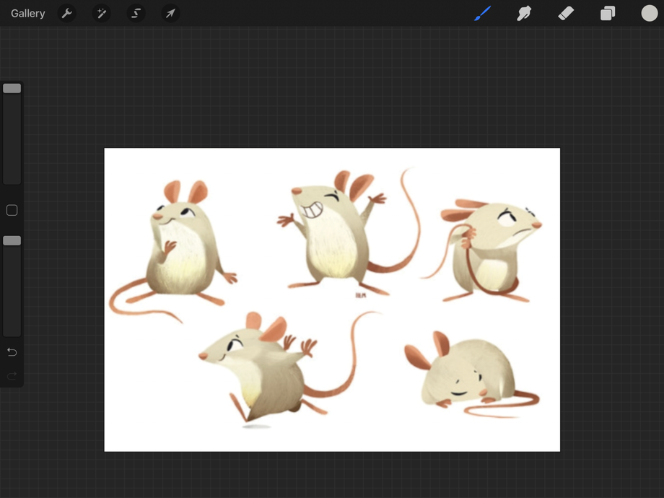Click the brush size slider handle
664x498 pixels.
pos(12,88)
